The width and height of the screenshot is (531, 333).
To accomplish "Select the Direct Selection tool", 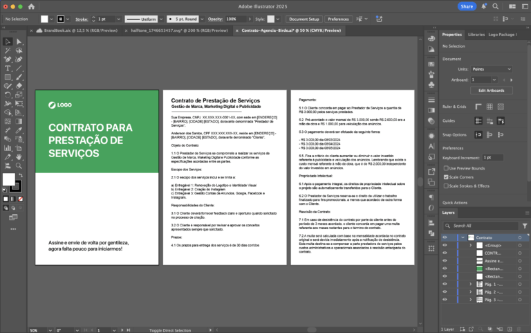I will (x=19, y=42).
